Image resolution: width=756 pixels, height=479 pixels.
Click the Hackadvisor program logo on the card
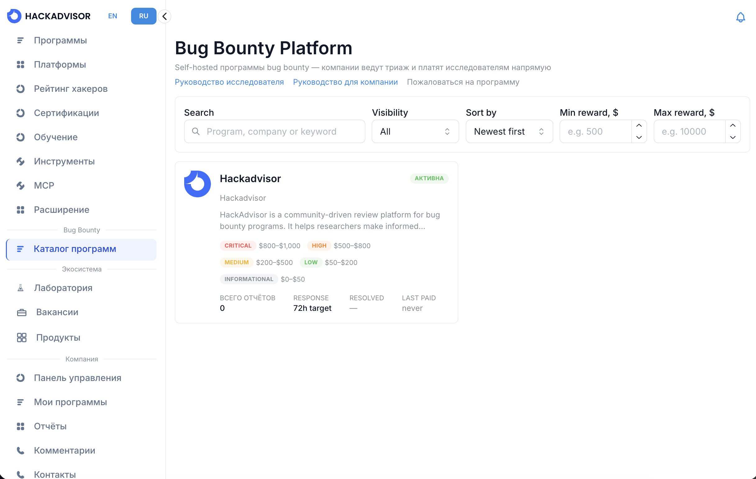[198, 184]
